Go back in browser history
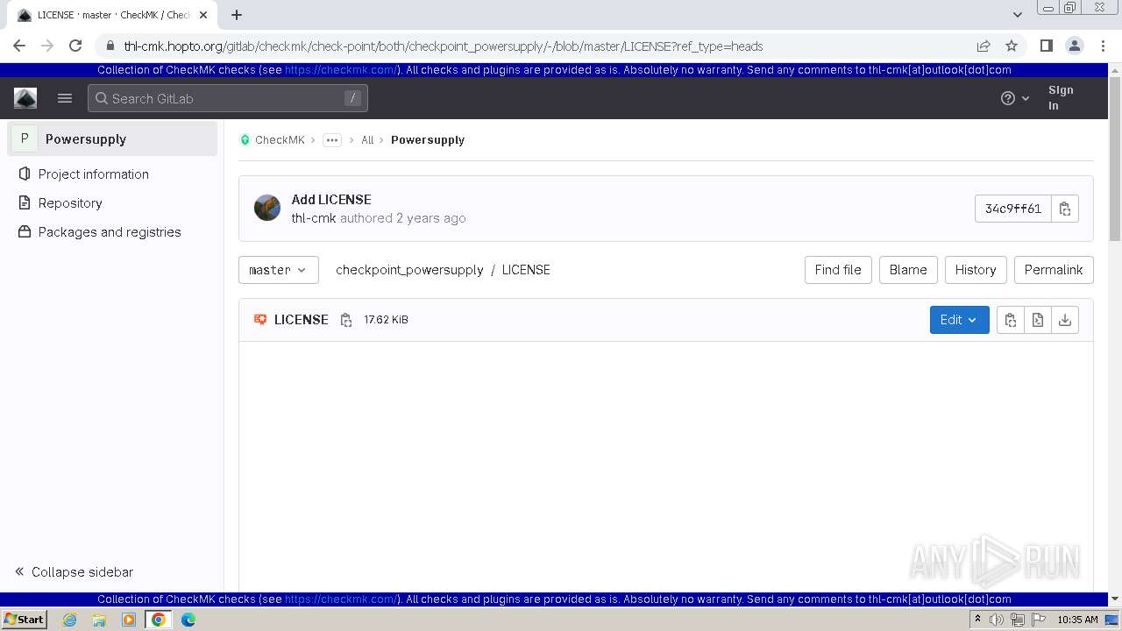 (x=19, y=46)
